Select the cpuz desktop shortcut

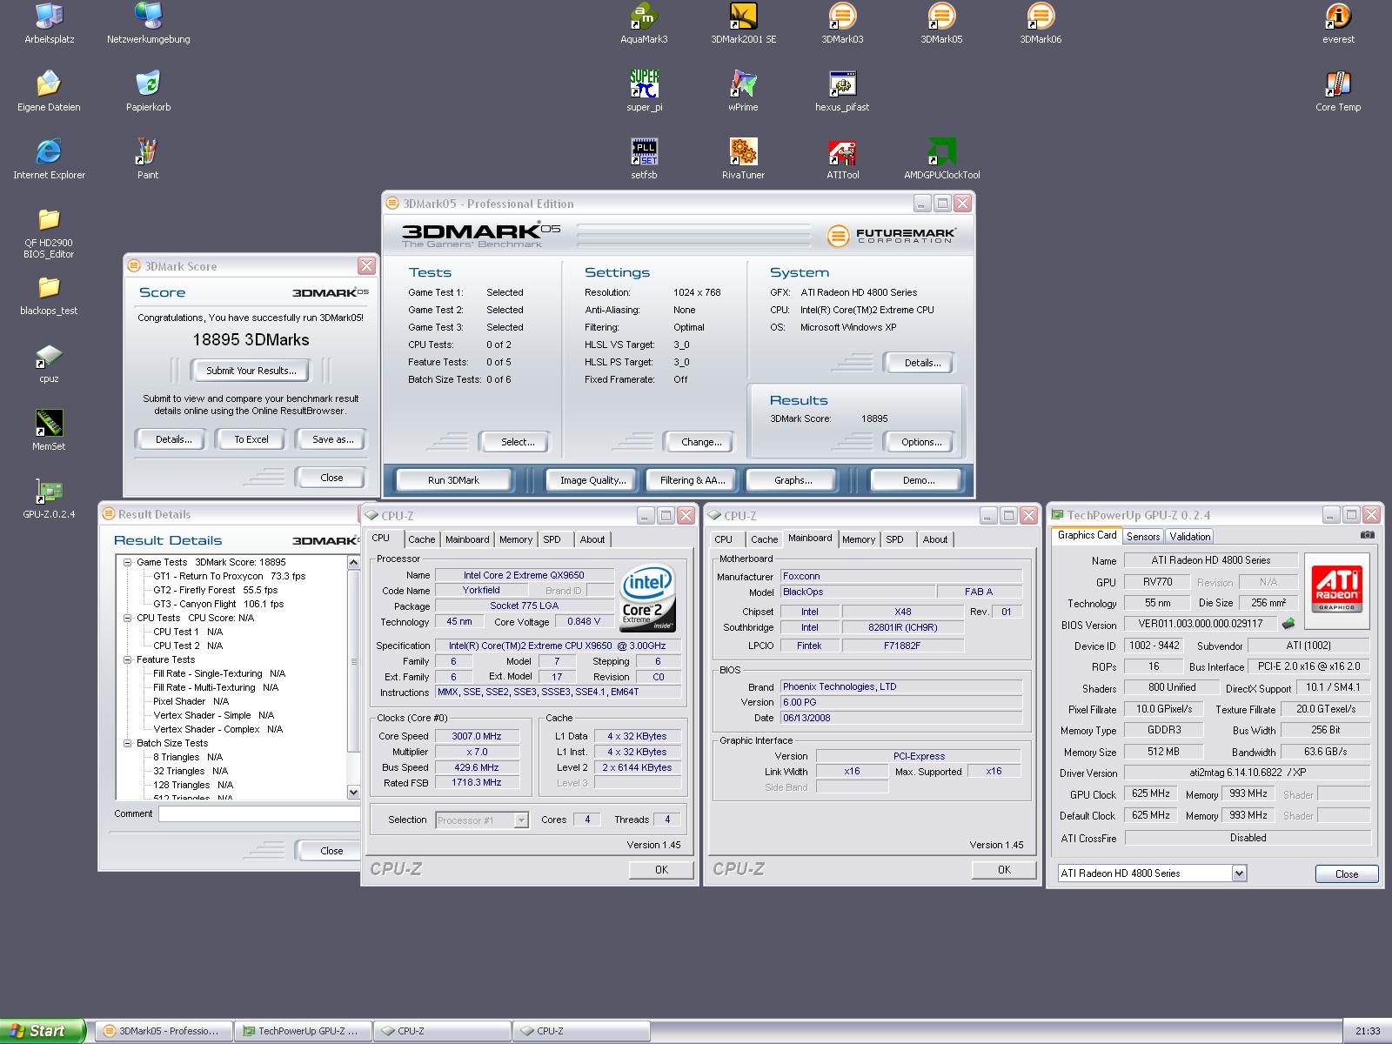[x=49, y=363]
